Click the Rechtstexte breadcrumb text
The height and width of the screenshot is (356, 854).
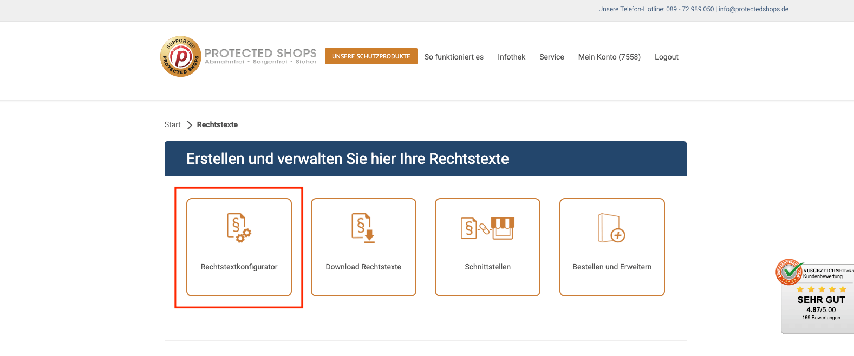coord(217,124)
